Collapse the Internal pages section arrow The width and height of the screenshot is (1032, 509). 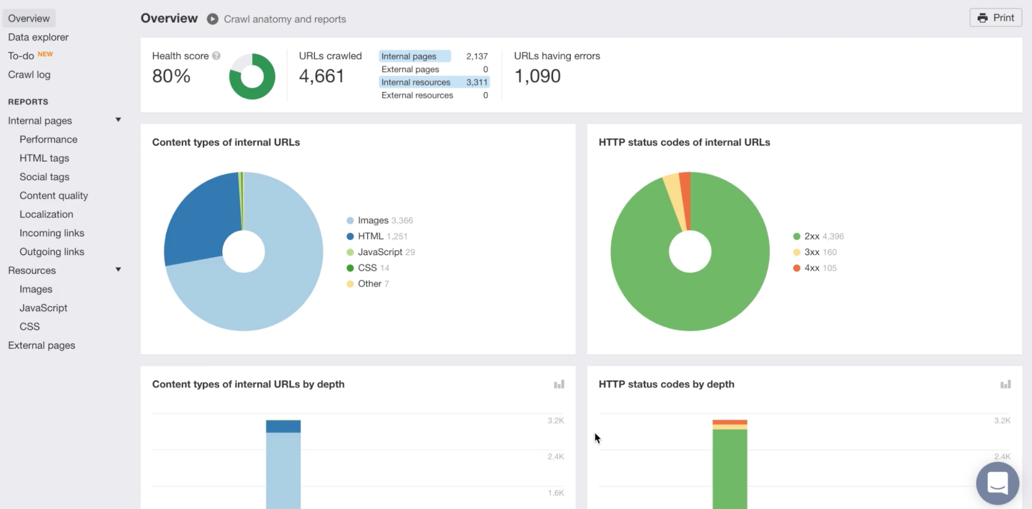[x=118, y=120]
